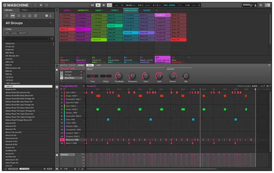
Task: Select the Samples waveform icon in browser
Action: point(35,16)
